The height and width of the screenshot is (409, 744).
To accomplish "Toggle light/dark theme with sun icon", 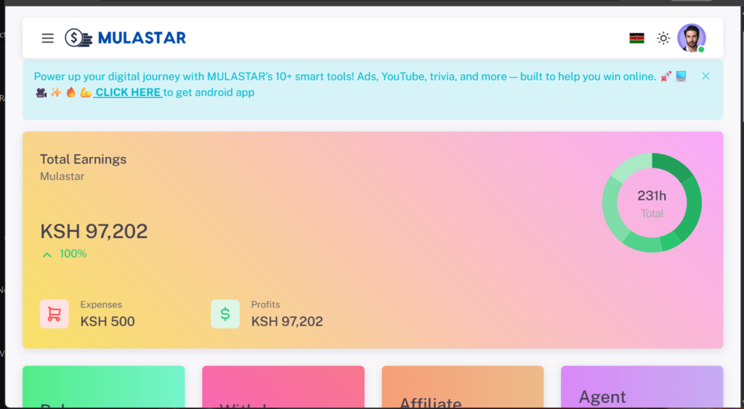I will pos(663,39).
